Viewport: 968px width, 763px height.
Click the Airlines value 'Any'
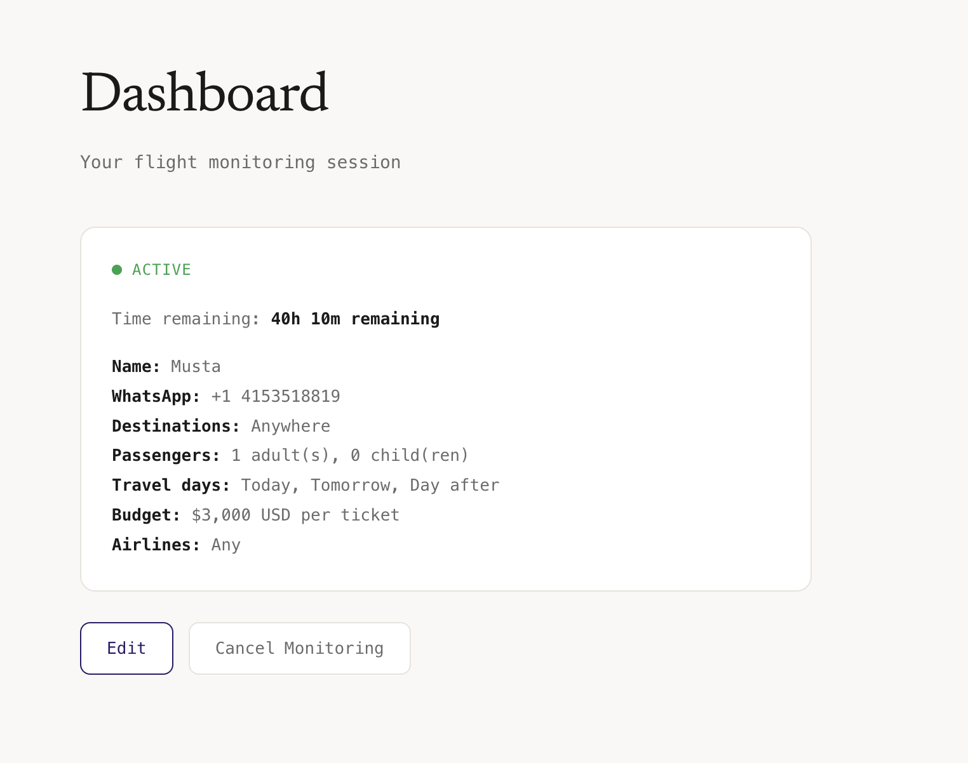pos(225,545)
